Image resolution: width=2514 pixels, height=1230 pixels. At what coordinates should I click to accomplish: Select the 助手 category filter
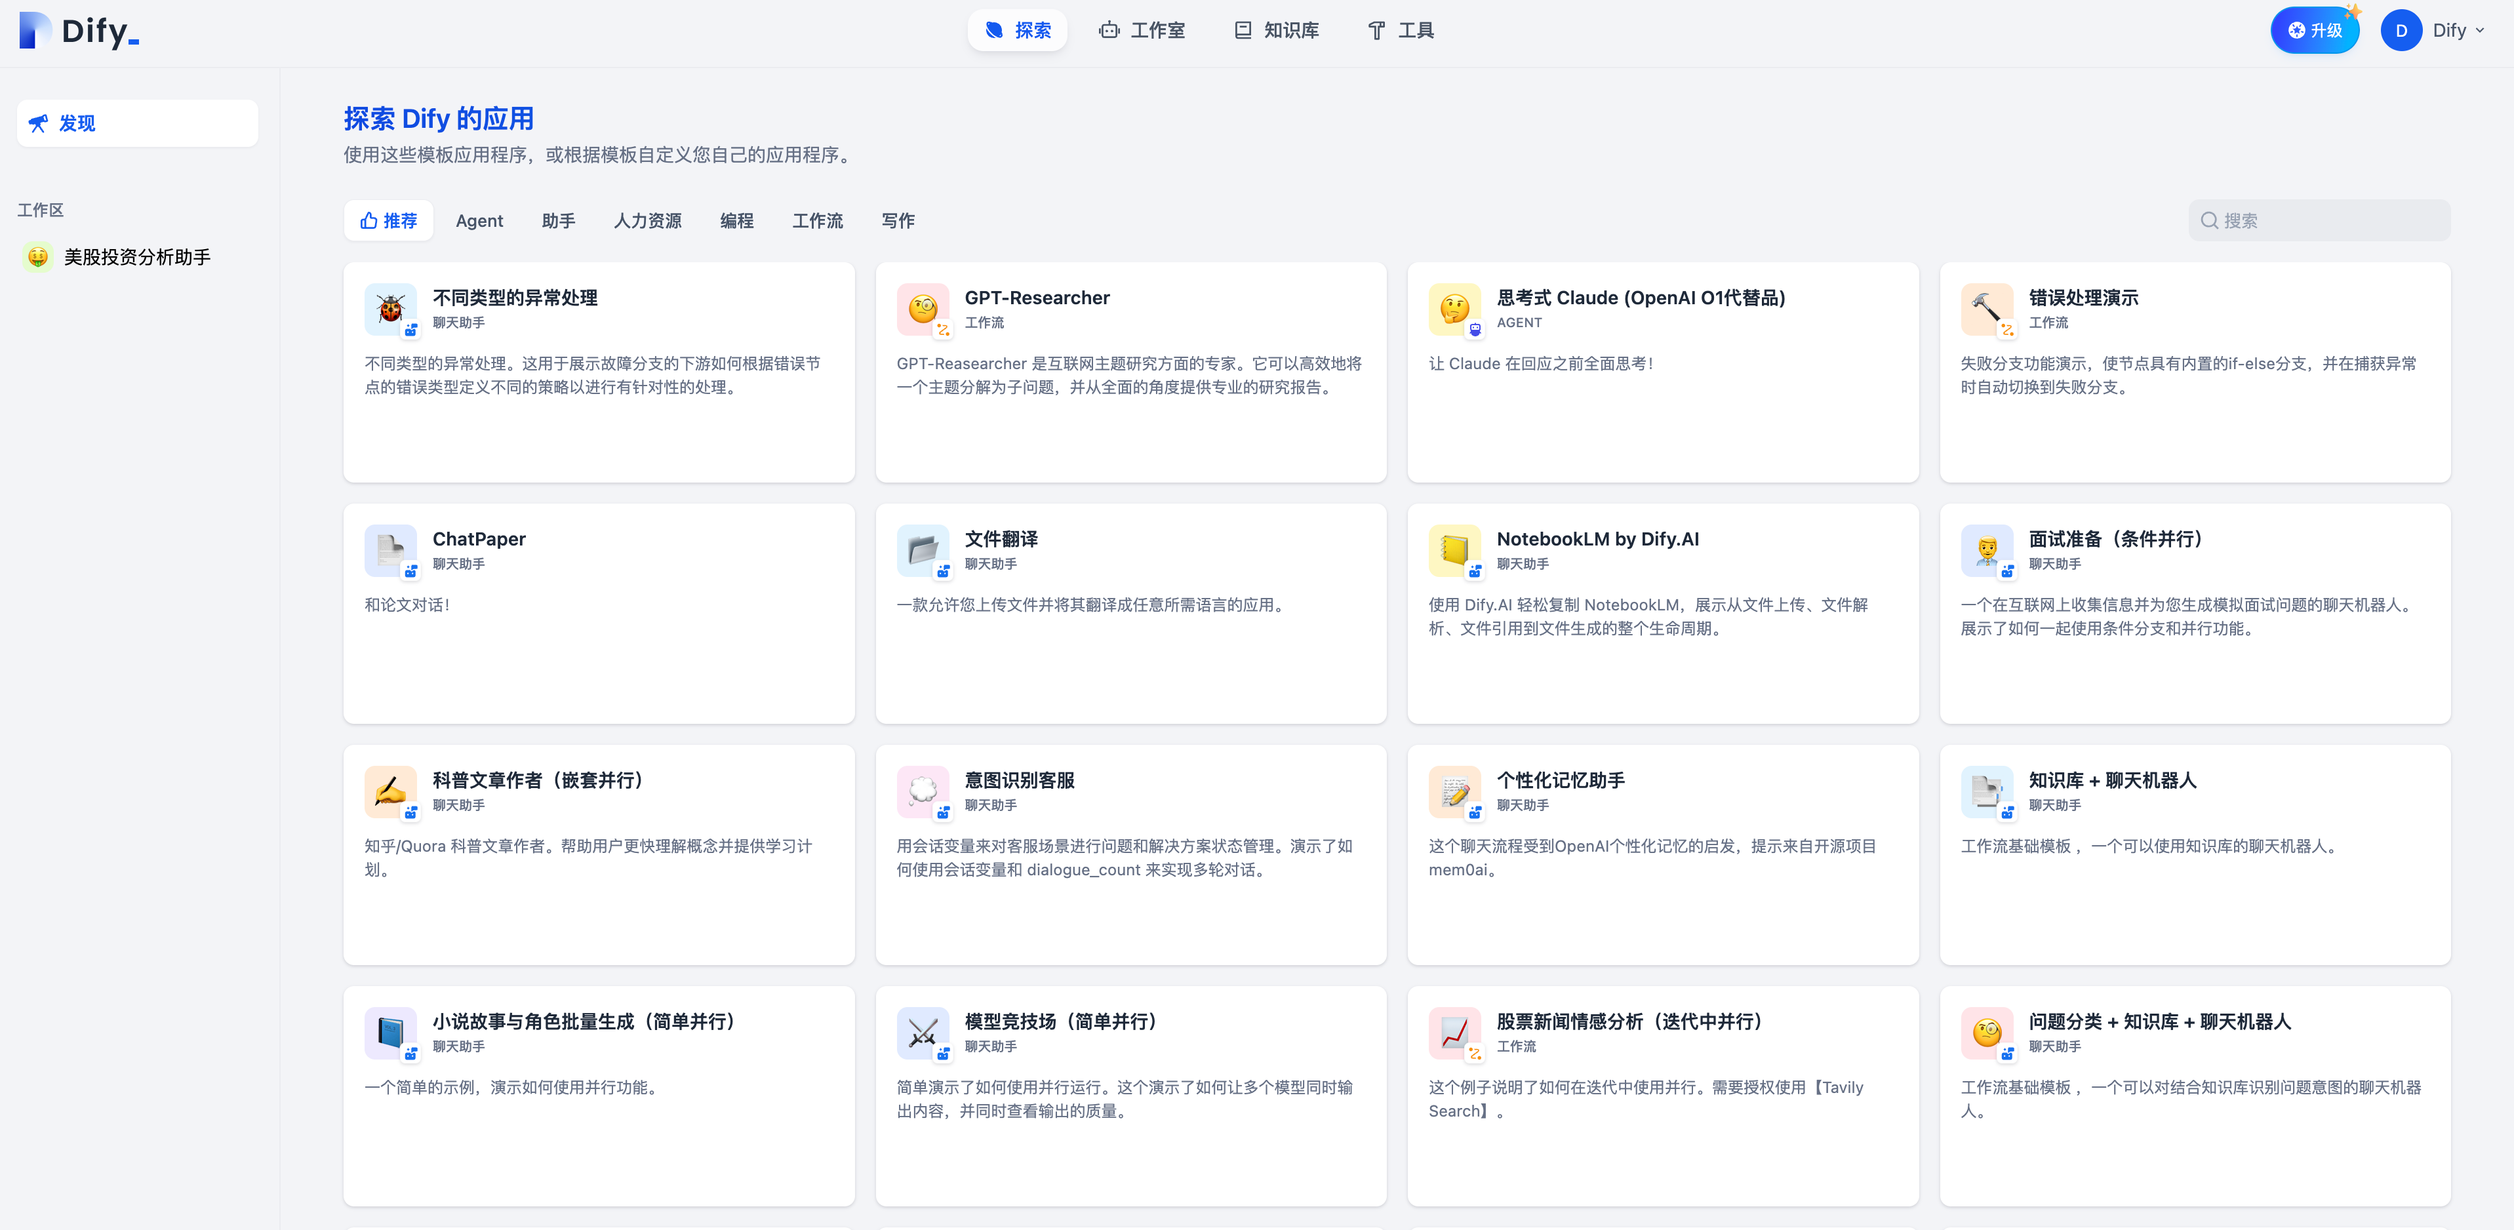click(x=558, y=220)
